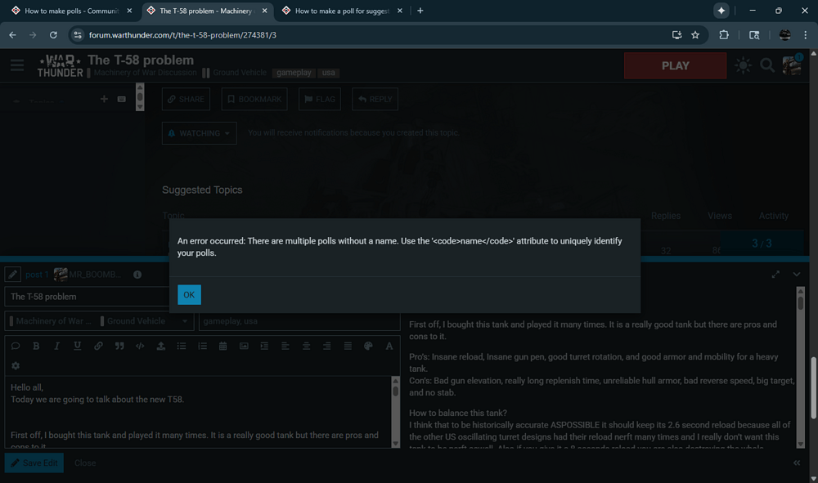Open the Chrome extensions puzzle icon

[x=724, y=35]
